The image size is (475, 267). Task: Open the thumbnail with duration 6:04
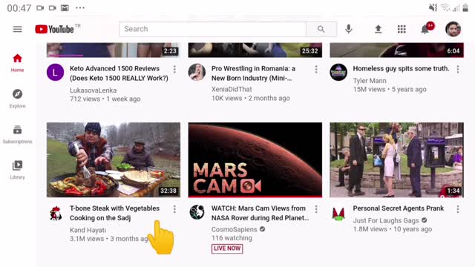pyautogui.click(x=396, y=50)
